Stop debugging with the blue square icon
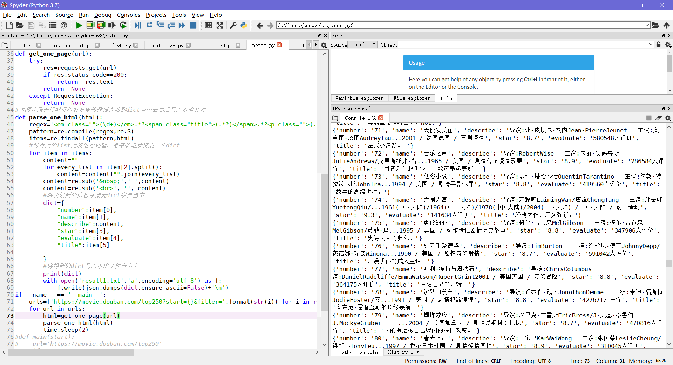The width and height of the screenshot is (673, 365). tap(193, 25)
